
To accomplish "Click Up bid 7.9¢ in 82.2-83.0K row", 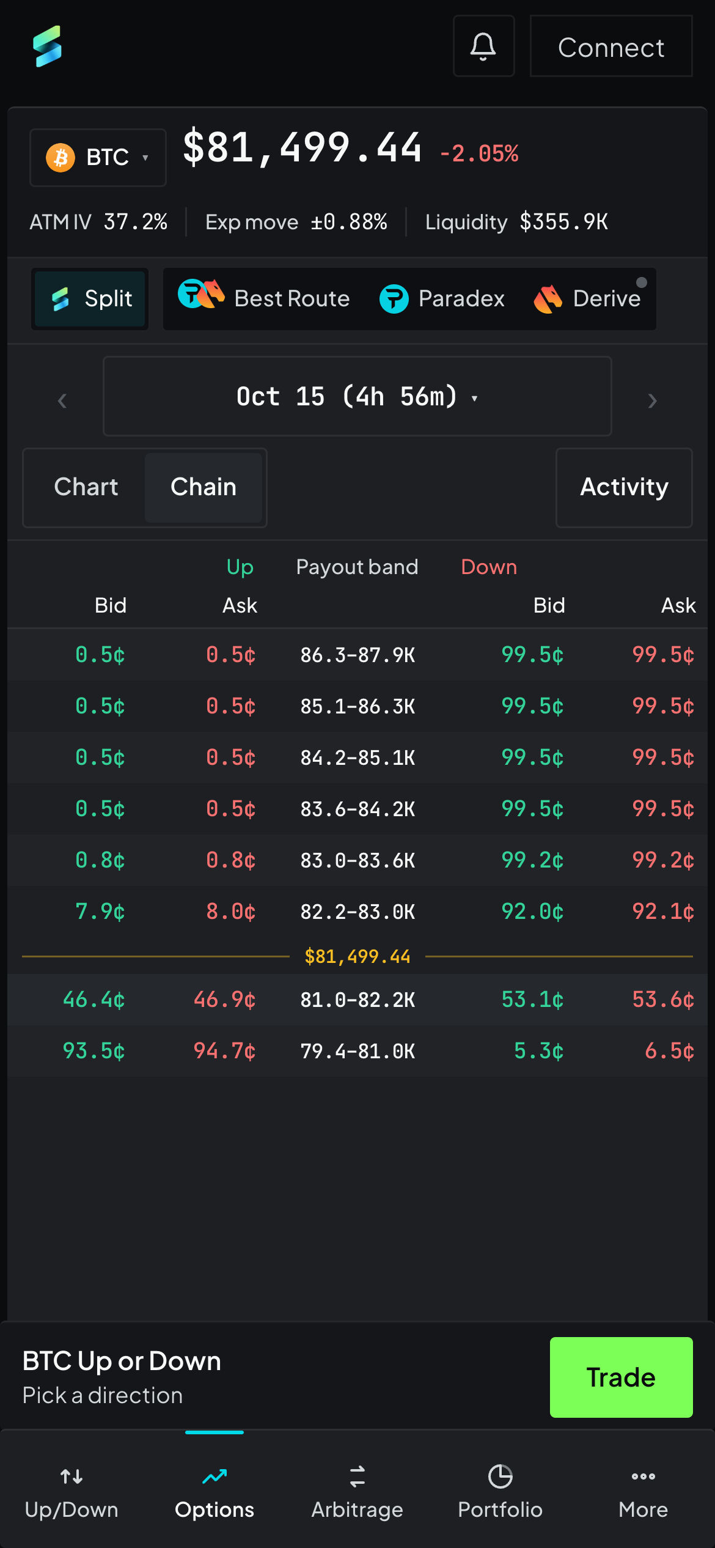I will point(100,912).
